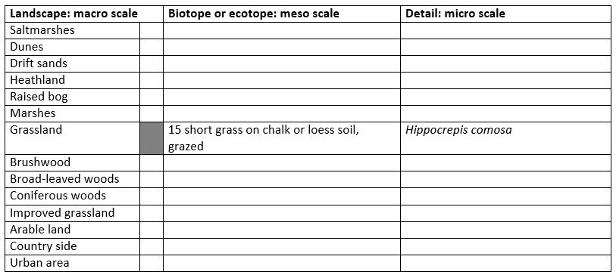The height and width of the screenshot is (278, 616).
Task: Click the Arable land cell
Action: [x=73, y=230]
